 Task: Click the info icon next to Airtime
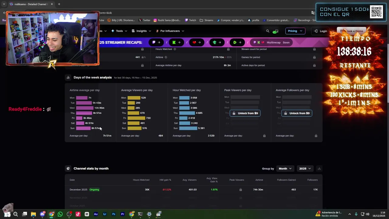166,57
